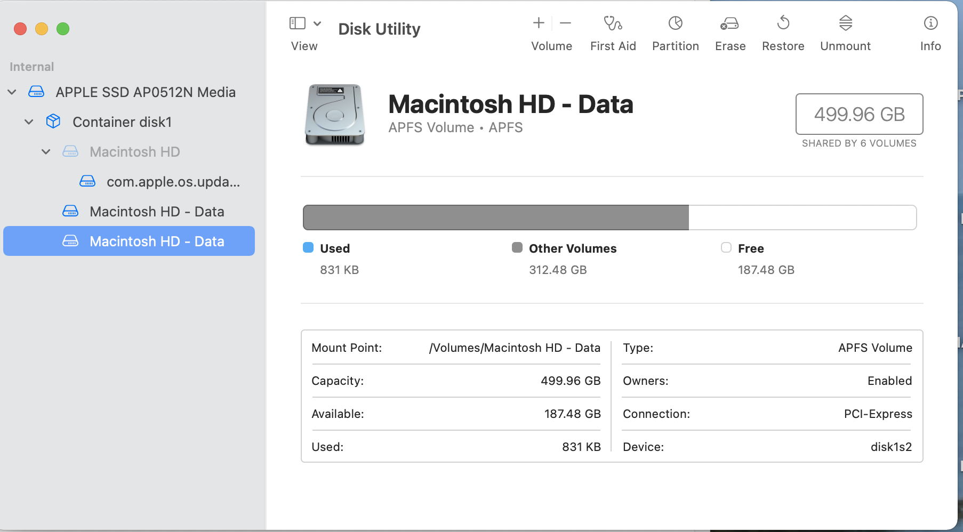Screen dimensions: 963x532
Task: Open the Info panel icon
Action: coord(930,23)
